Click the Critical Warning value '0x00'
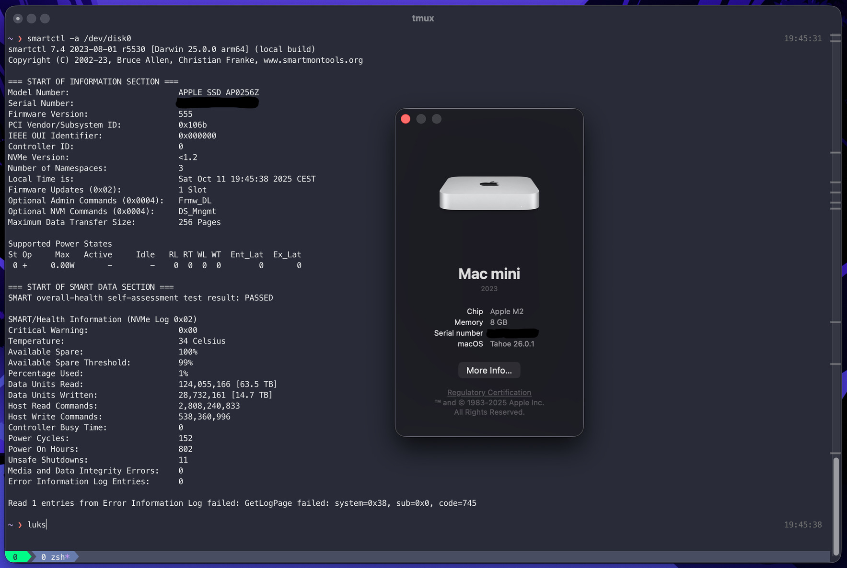 (x=188, y=330)
